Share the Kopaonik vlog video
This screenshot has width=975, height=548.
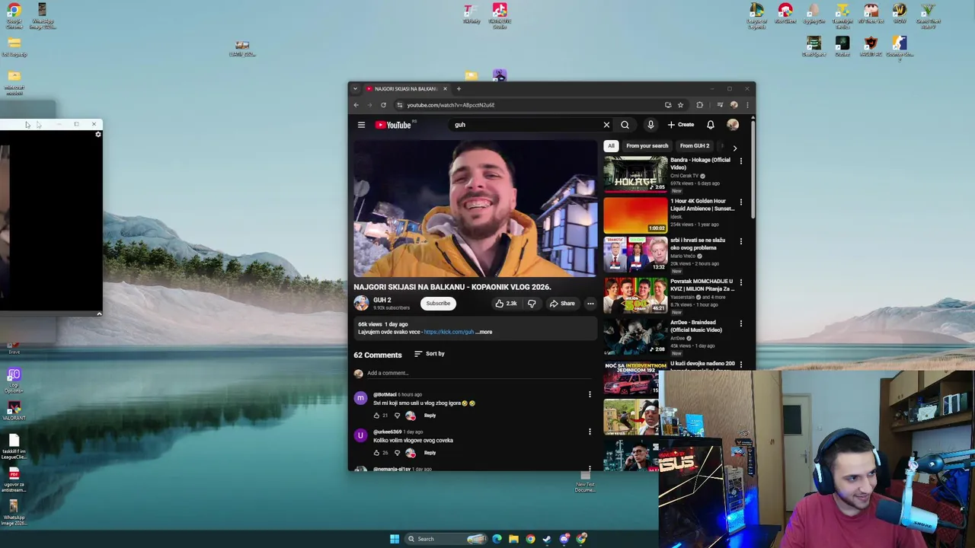(562, 303)
